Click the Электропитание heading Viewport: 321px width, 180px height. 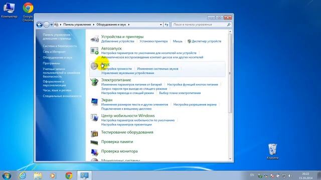(x=116, y=80)
